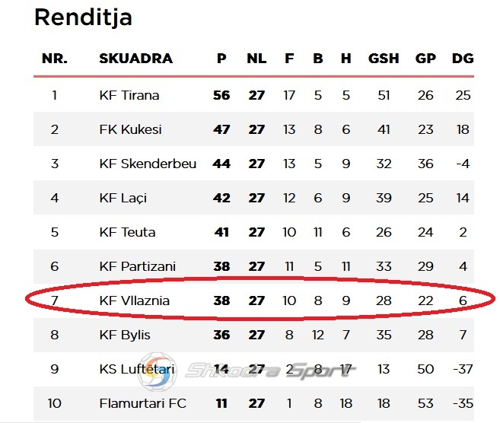The width and height of the screenshot is (500, 423).
Task: Click the GP goals conceded header
Action: point(425,59)
